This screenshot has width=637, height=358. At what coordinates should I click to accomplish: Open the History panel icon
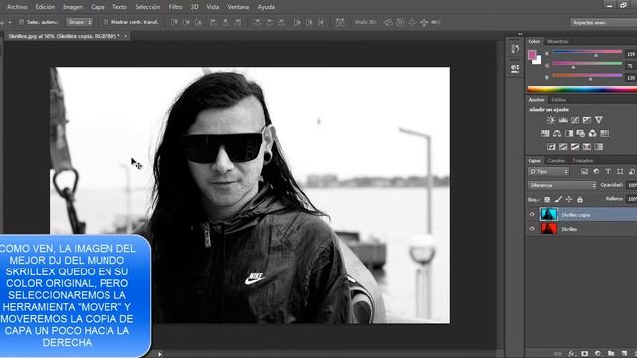[x=515, y=49]
